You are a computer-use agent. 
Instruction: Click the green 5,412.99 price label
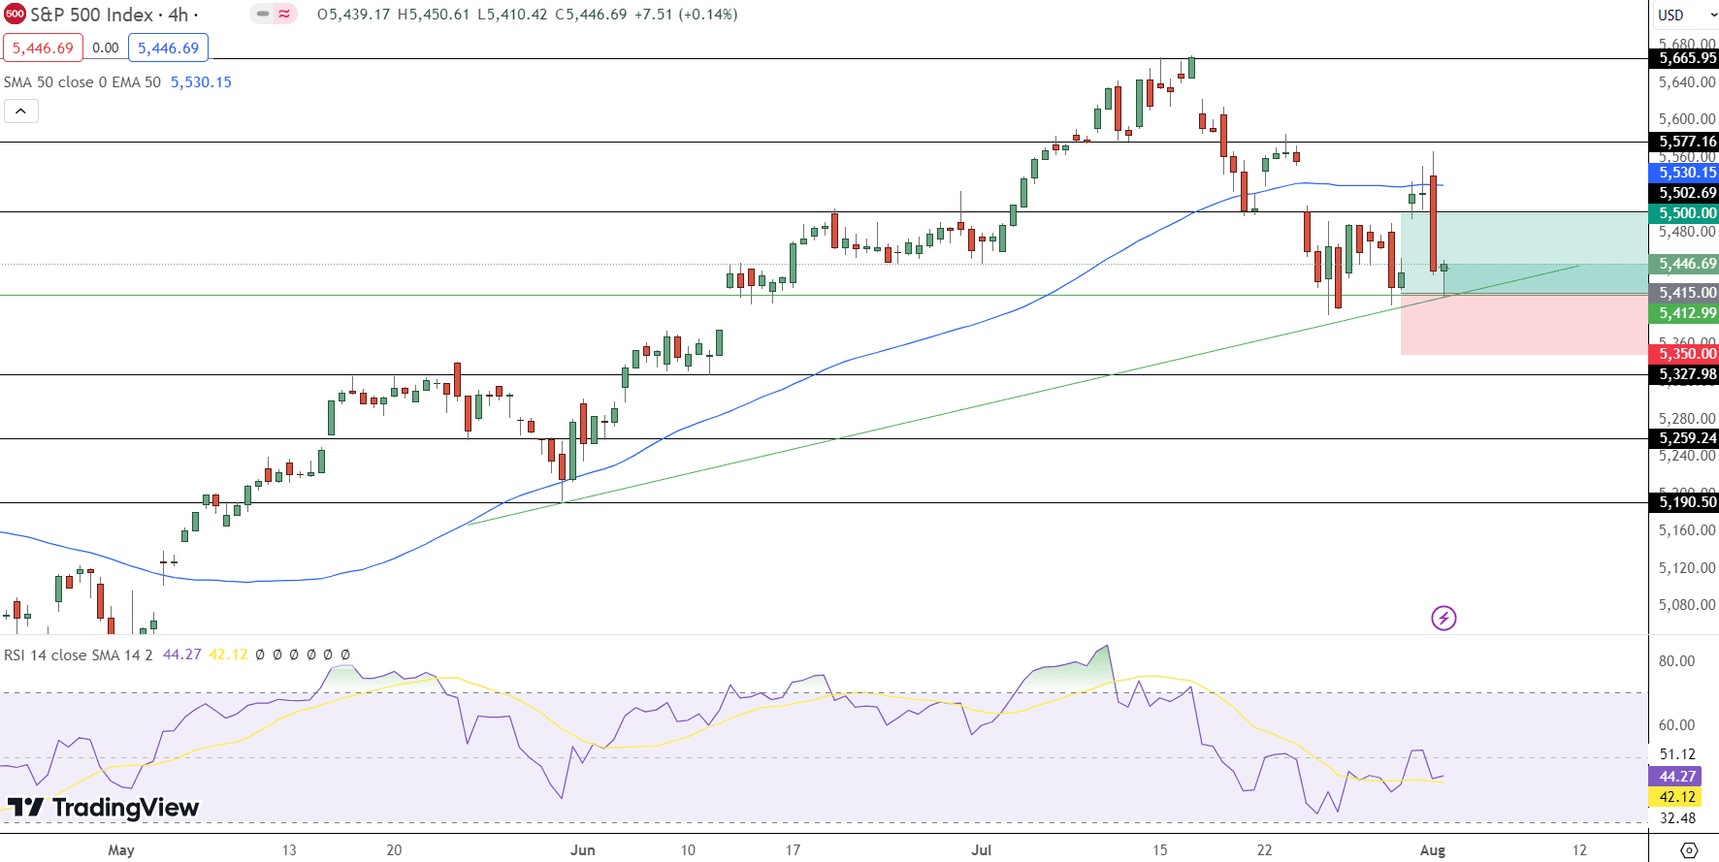pyautogui.click(x=1684, y=313)
